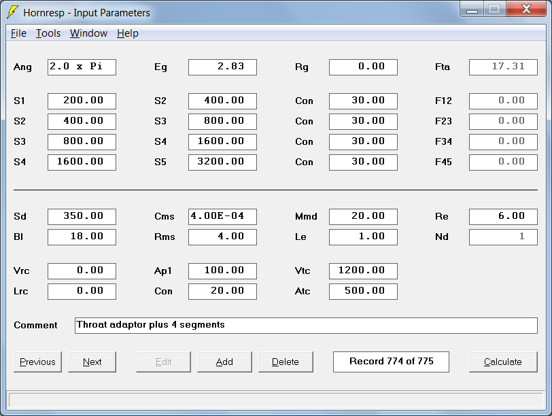552x416 pixels.
Task: Click the Comment label
Action: pos(35,325)
